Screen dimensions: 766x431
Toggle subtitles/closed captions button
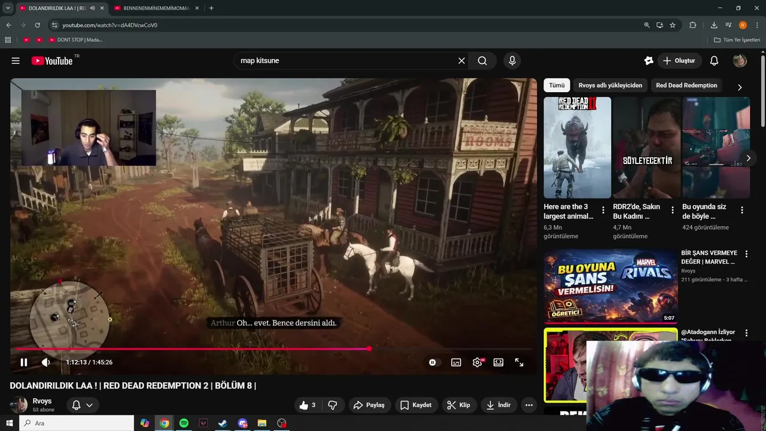pyautogui.click(x=456, y=362)
